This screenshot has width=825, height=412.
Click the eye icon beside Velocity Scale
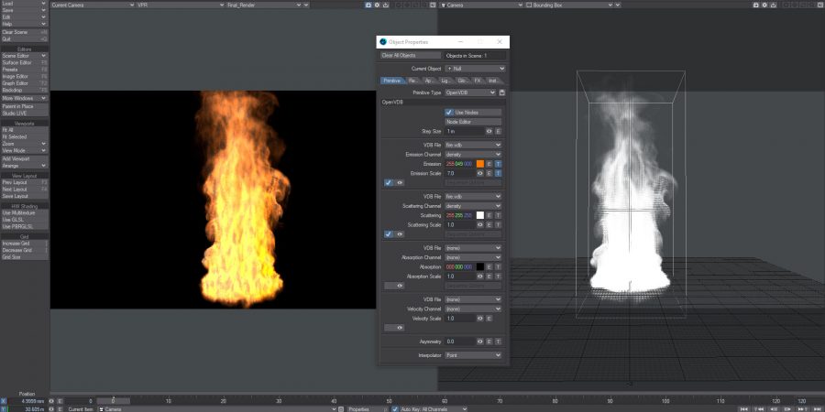[478, 318]
